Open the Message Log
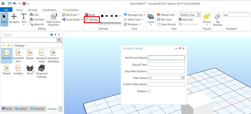Image resolution: width=251 pixels, height=114 pixels. [x=134, y=15]
